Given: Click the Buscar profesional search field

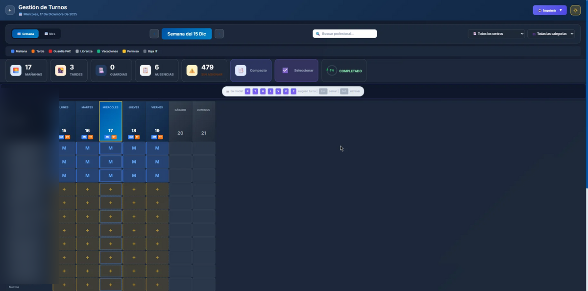Looking at the screenshot, I should [x=345, y=34].
